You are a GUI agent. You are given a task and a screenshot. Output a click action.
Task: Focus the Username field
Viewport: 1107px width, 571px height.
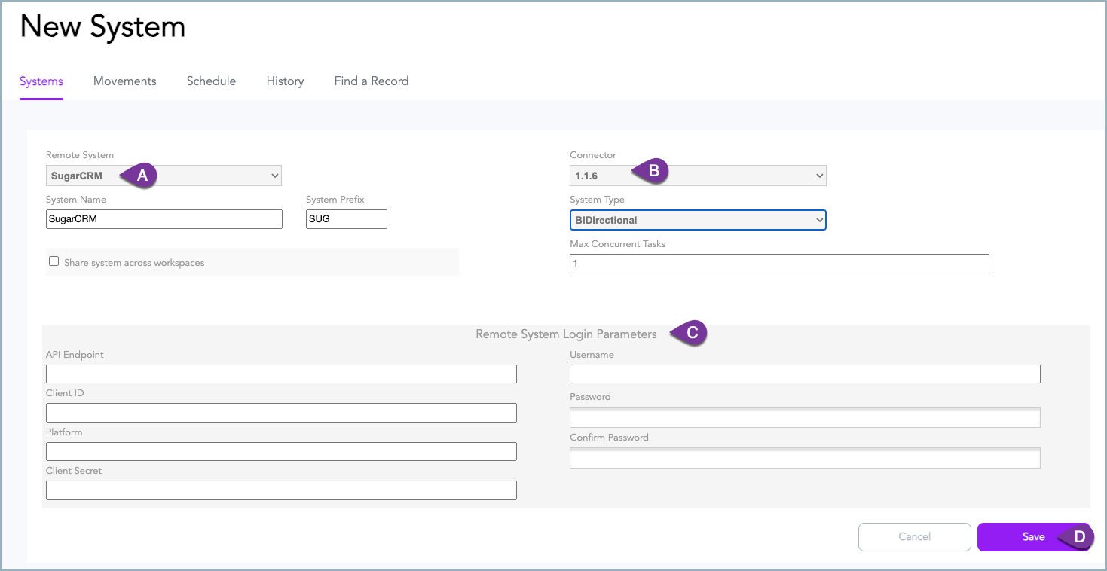[x=805, y=374]
